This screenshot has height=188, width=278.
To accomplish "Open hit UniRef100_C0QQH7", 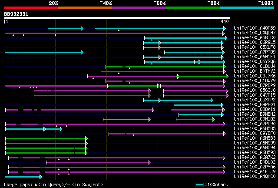I will click(x=255, y=33).
